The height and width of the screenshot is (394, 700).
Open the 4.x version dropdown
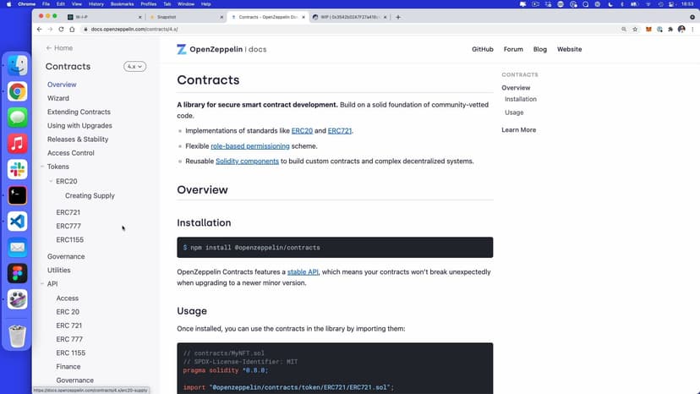tap(135, 66)
